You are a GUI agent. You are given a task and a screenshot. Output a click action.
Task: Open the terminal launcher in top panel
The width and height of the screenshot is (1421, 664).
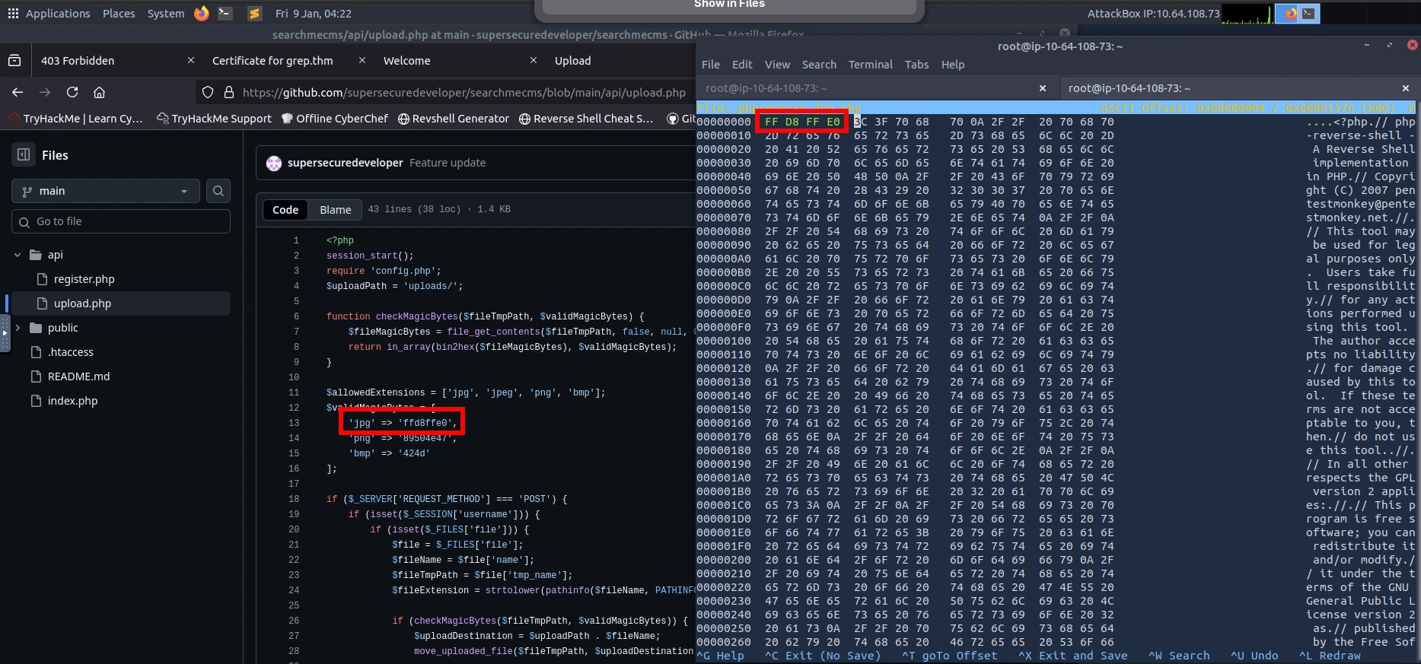point(225,13)
